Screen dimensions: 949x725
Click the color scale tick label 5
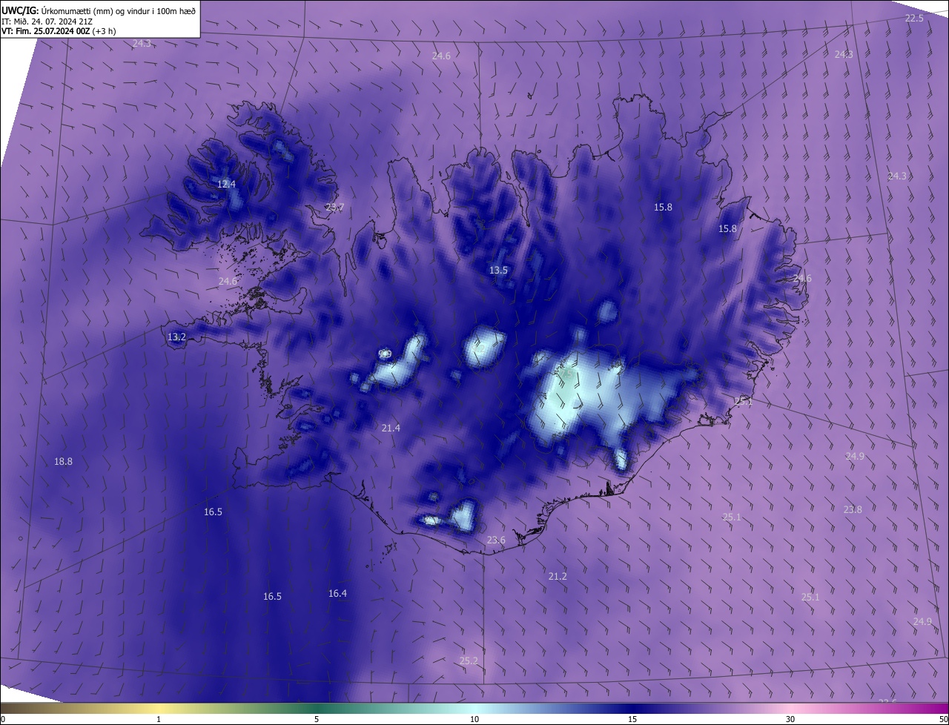click(317, 719)
